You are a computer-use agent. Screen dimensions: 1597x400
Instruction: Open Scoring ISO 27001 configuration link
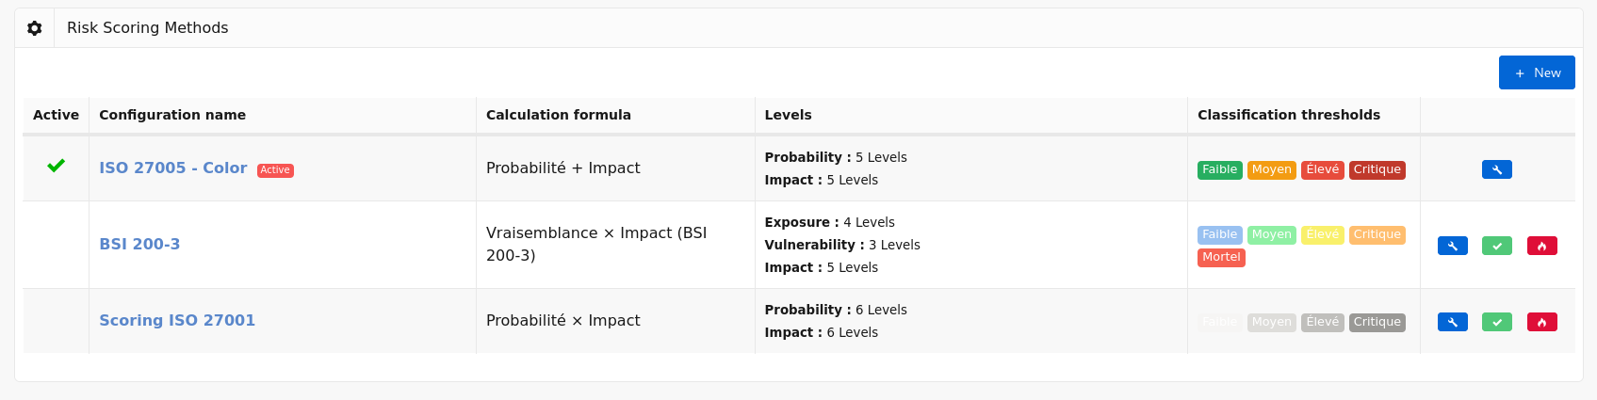[x=177, y=320]
